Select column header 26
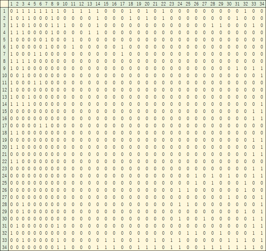Image resolution: width=266 pixels, height=251 pixels. point(196,4)
